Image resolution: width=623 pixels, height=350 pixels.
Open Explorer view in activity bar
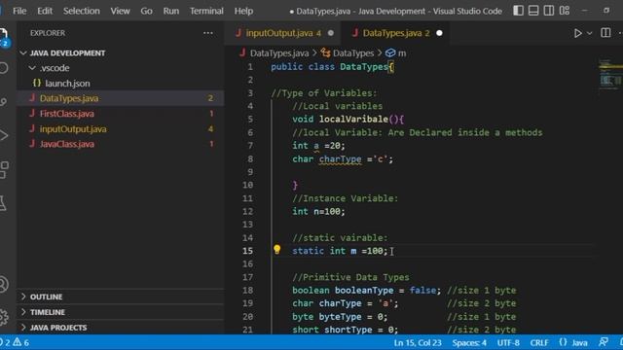pyautogui.click(x=3, y=37)
